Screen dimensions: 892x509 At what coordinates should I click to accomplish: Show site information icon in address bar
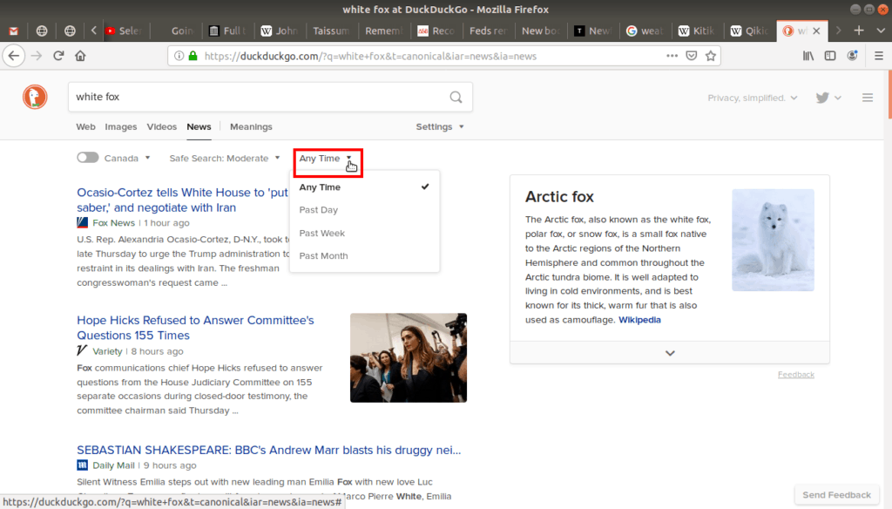pos(179,56)
